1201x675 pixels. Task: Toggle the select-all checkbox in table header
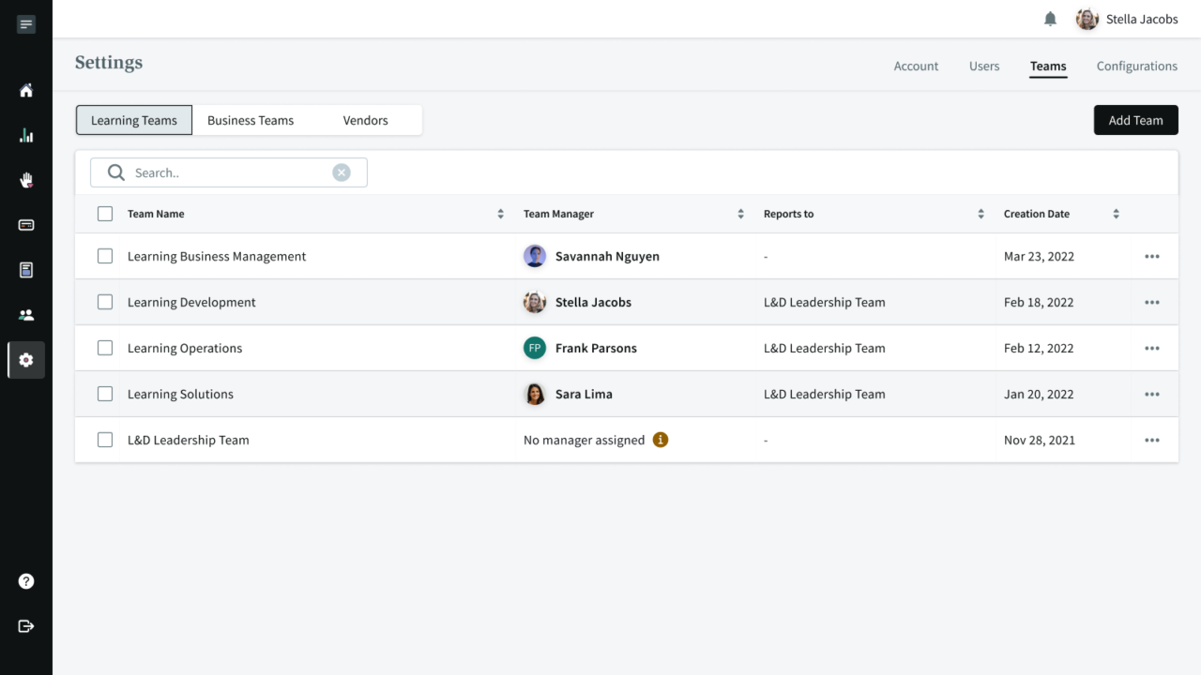pyautogui.click(x=105, y=214)
